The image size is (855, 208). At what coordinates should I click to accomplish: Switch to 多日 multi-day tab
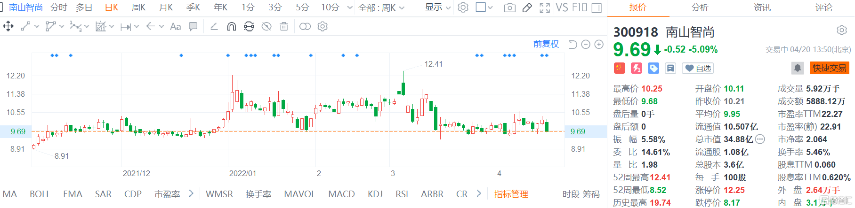(x=84, y=8)
